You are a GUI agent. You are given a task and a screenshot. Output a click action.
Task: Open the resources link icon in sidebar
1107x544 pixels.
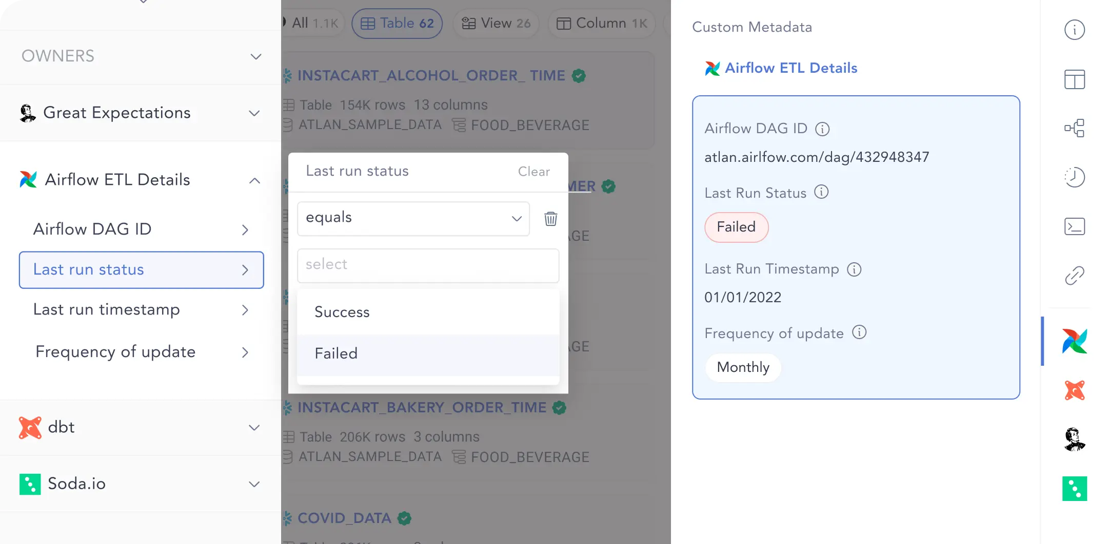(1074, 276)
